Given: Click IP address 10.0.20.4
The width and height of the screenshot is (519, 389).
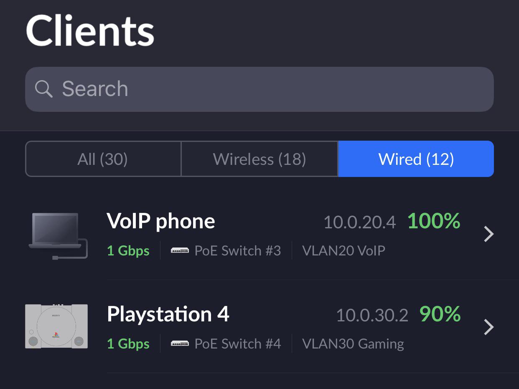Looking at the screenshot, I should (359, 222).
